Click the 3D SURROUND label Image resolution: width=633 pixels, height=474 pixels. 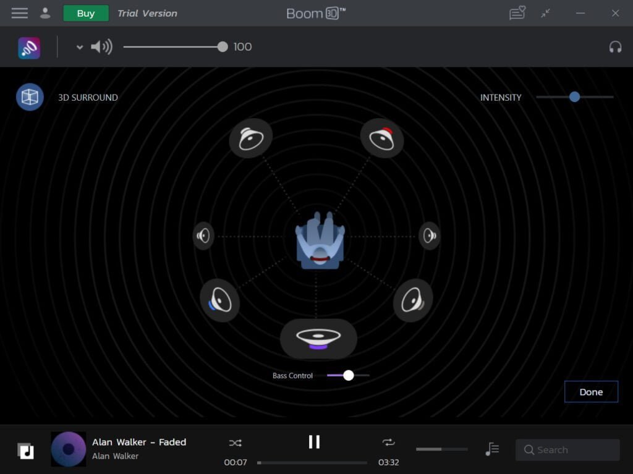(88, 97)
